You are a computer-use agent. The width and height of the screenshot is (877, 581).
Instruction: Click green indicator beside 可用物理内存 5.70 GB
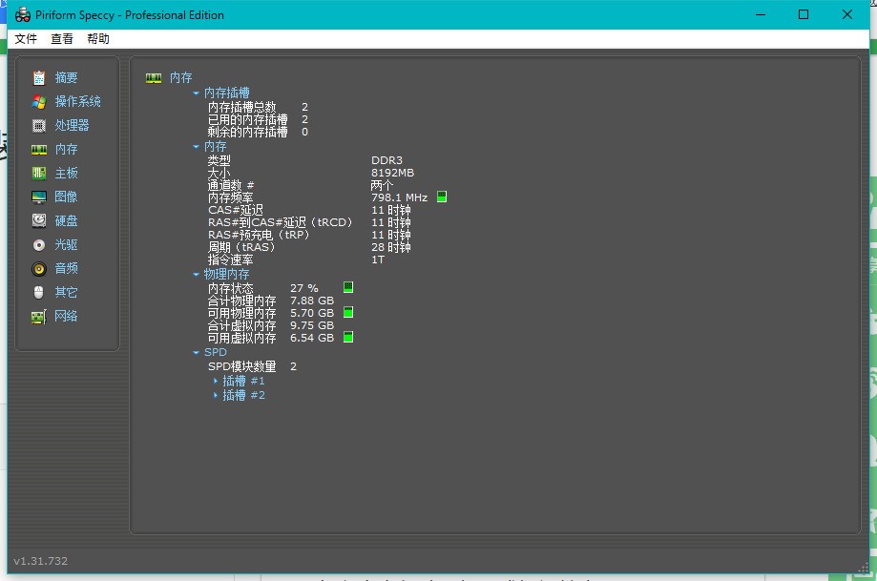click(348, 312)
